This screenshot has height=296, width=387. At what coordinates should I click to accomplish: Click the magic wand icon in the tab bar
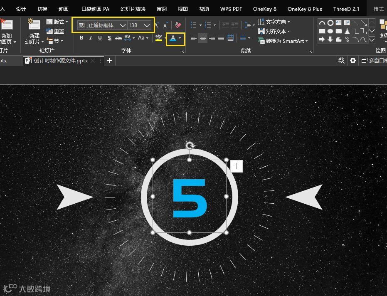click(341, 60)
